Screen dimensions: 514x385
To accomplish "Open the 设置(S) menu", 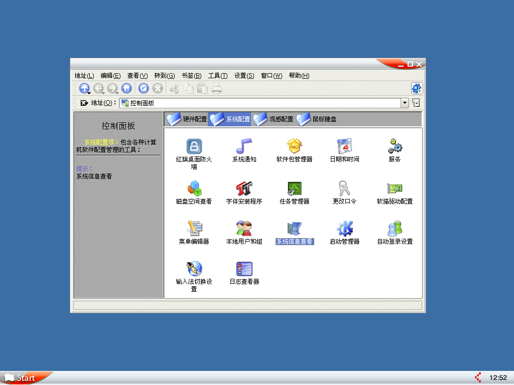I will (244, 76).
